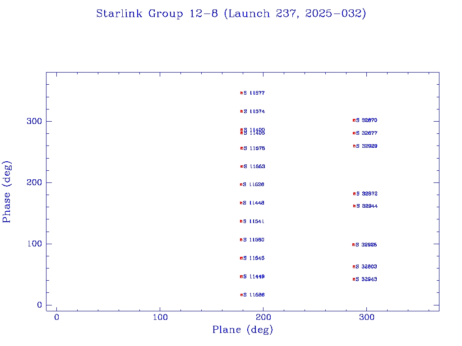Click the red marker beside S 11563
462x346 pixels.
click(242, 167)
